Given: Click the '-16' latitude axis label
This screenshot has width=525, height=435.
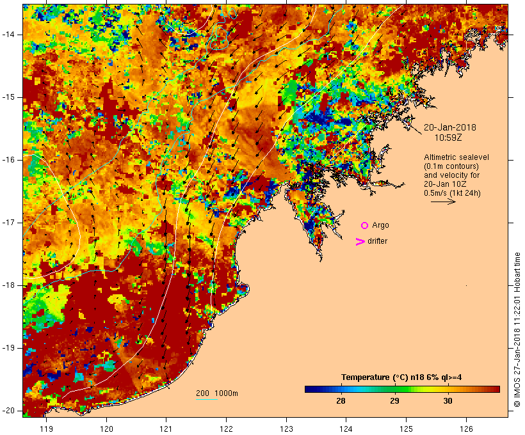Looking at the screenshot, I should (x=8, y=160).
